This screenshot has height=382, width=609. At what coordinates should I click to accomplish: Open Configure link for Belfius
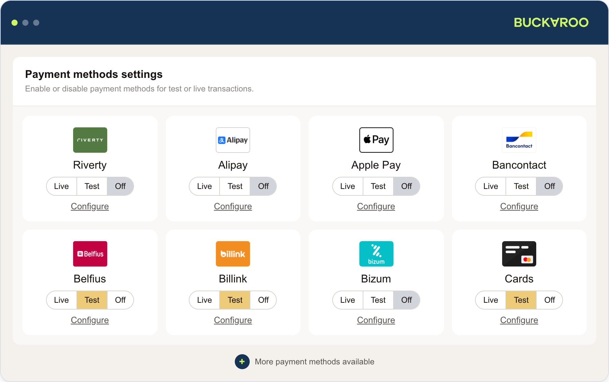pyautogui.click(x=90, y=320)
